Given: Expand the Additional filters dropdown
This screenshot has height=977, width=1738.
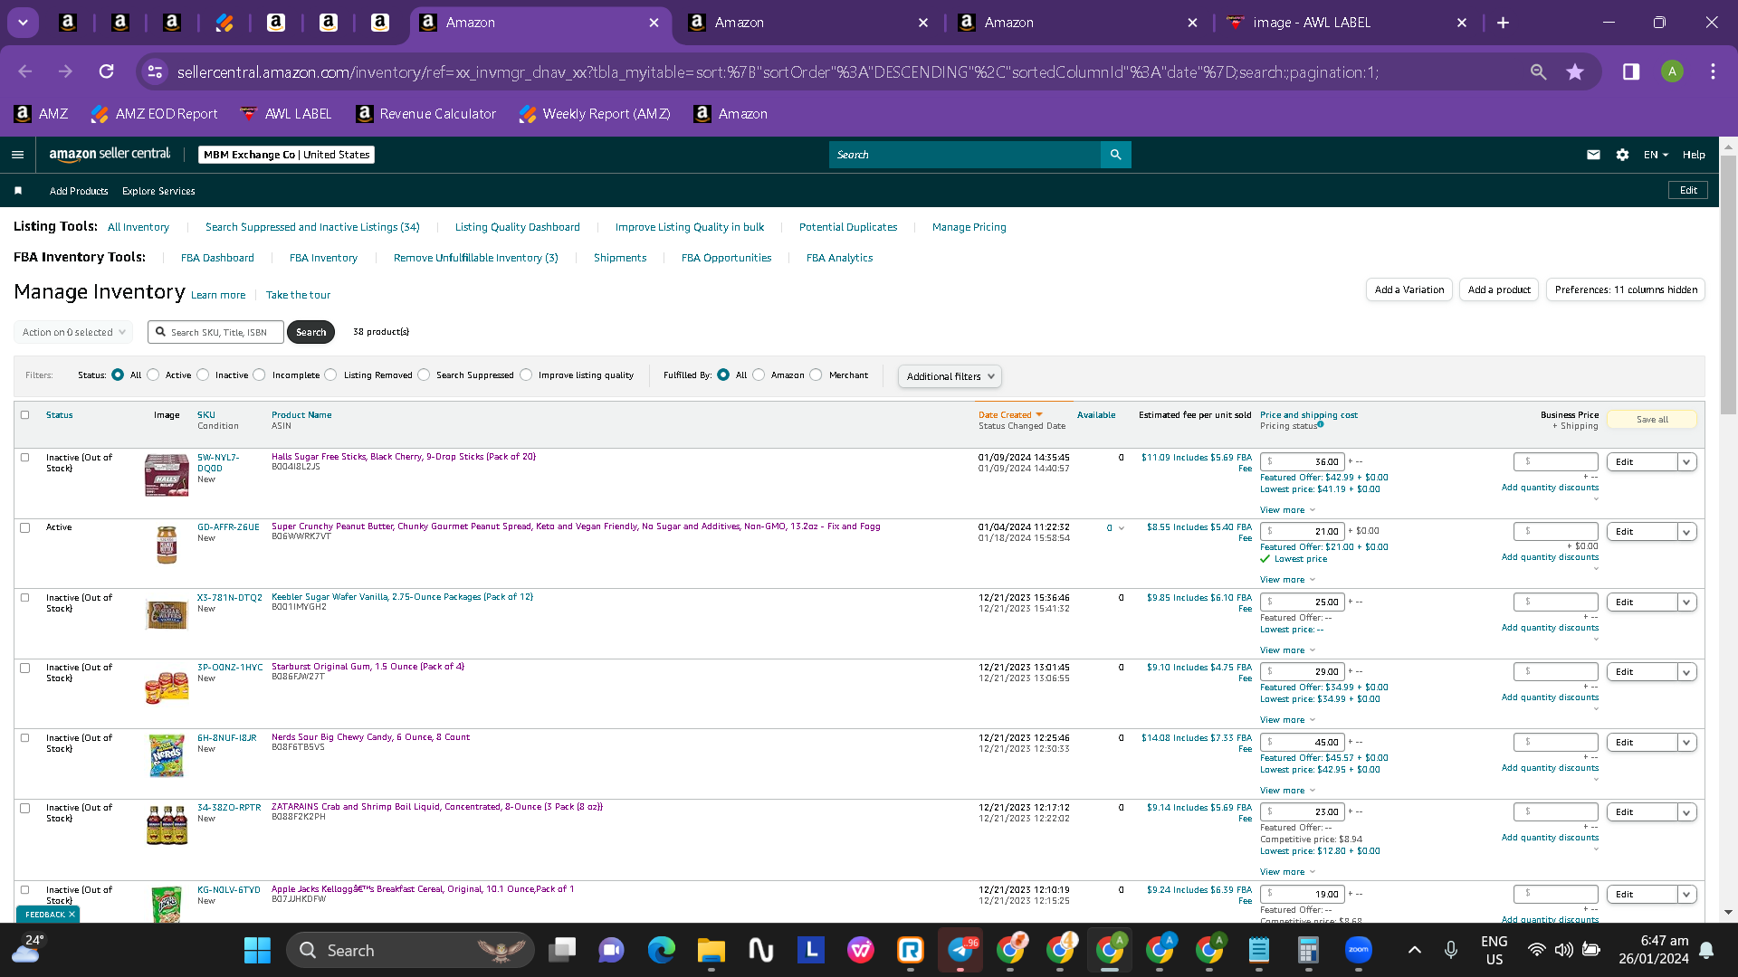Looking at the screenshot, I should [x=950, y=376].
